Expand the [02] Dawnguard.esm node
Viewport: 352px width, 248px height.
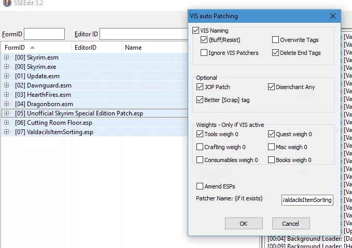pyautogui.click(x=6, y=85)
